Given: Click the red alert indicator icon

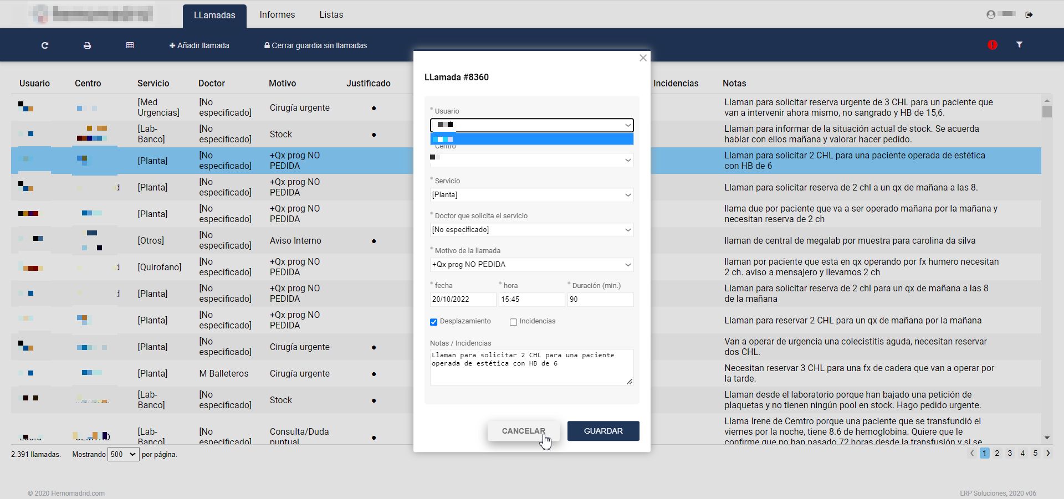Looking at the screenshot, I should tap(992, 45).
